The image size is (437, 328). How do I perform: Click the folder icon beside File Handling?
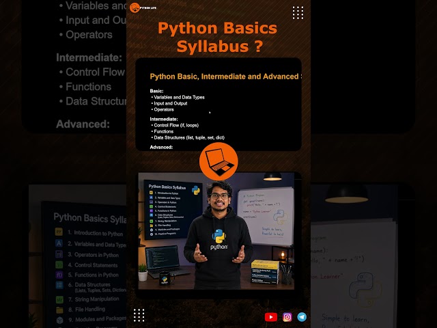tap(59, 310)
